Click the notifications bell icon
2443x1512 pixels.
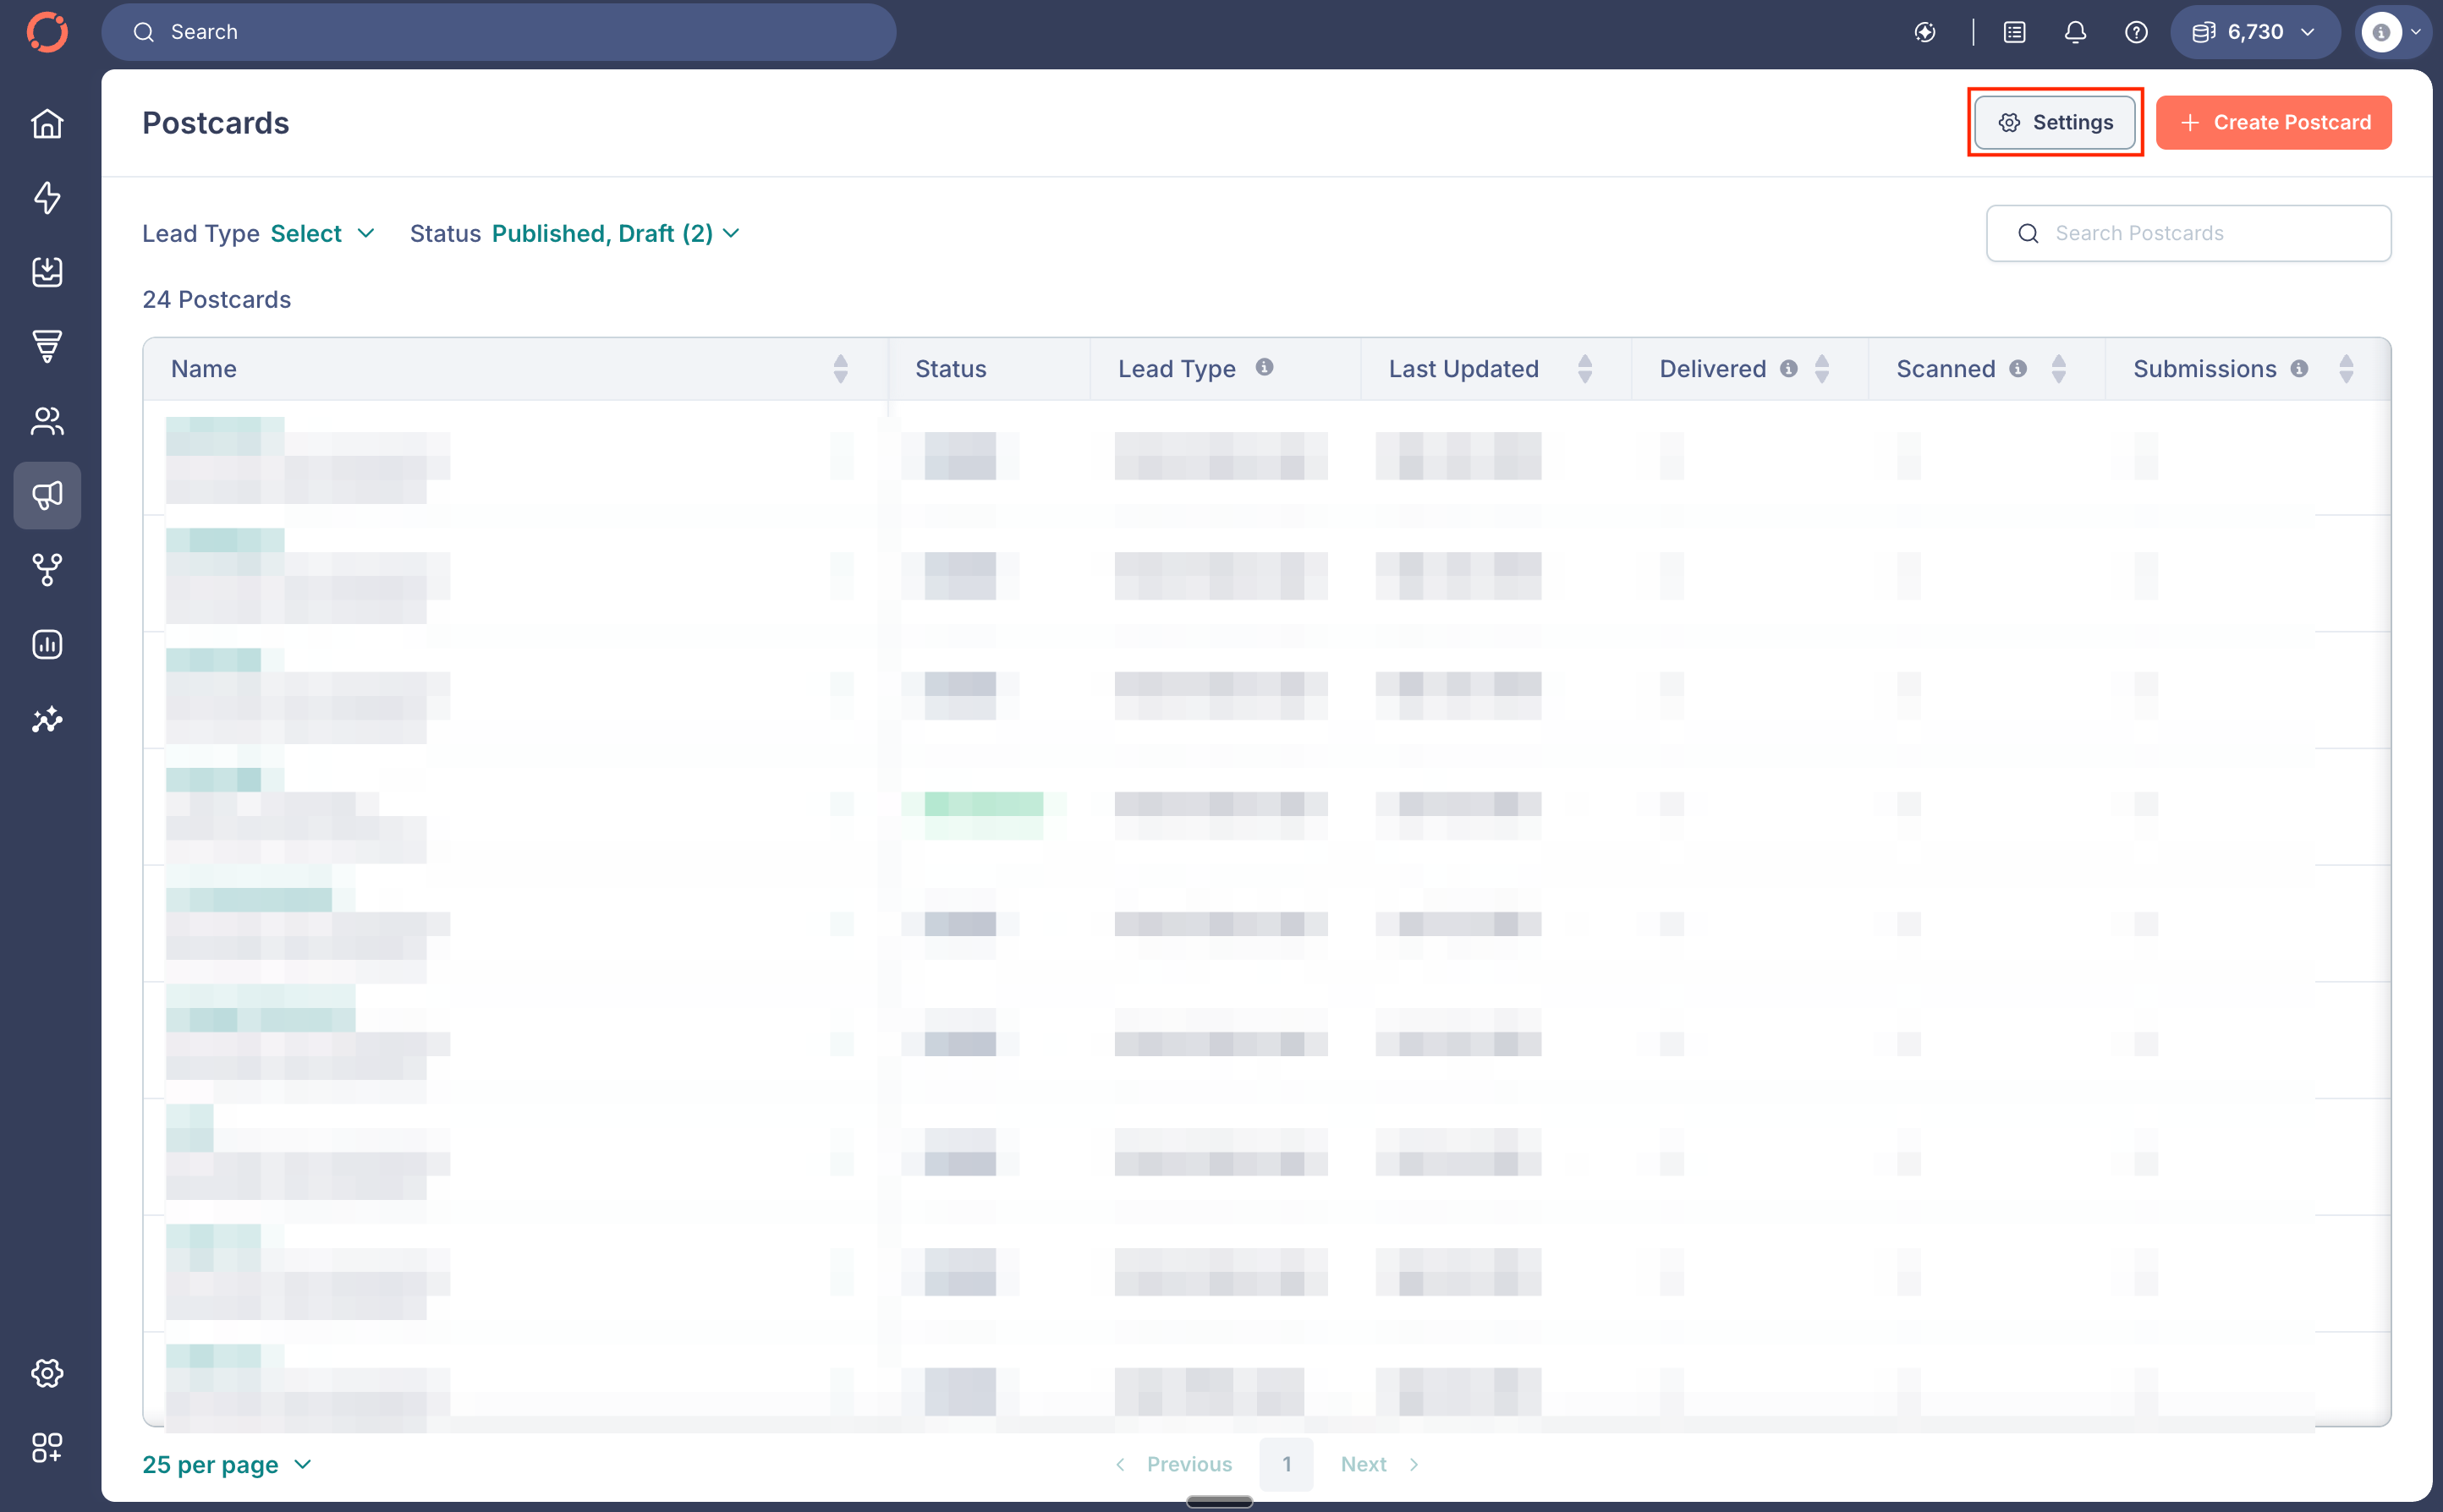pos(2075,32)
